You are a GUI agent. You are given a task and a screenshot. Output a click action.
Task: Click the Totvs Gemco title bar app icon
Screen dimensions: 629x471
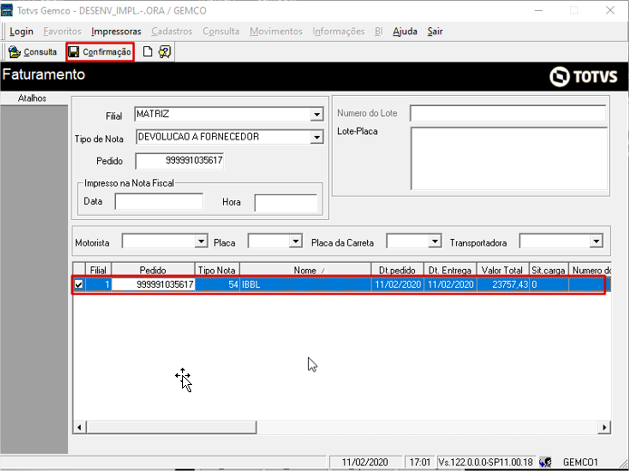point(7,10)
